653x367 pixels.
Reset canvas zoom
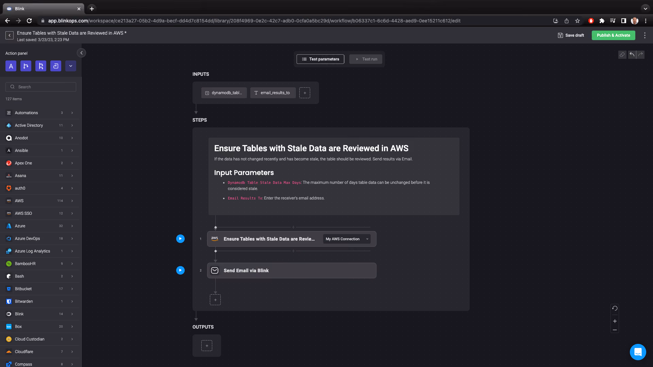[x=615, y=309]
